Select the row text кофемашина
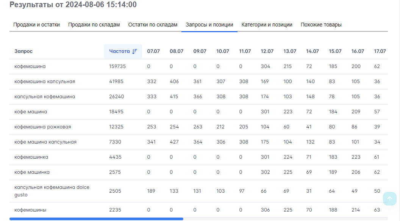Image resolution: width=400 pixels, height=221 pixels. click(x=30, y=66)
